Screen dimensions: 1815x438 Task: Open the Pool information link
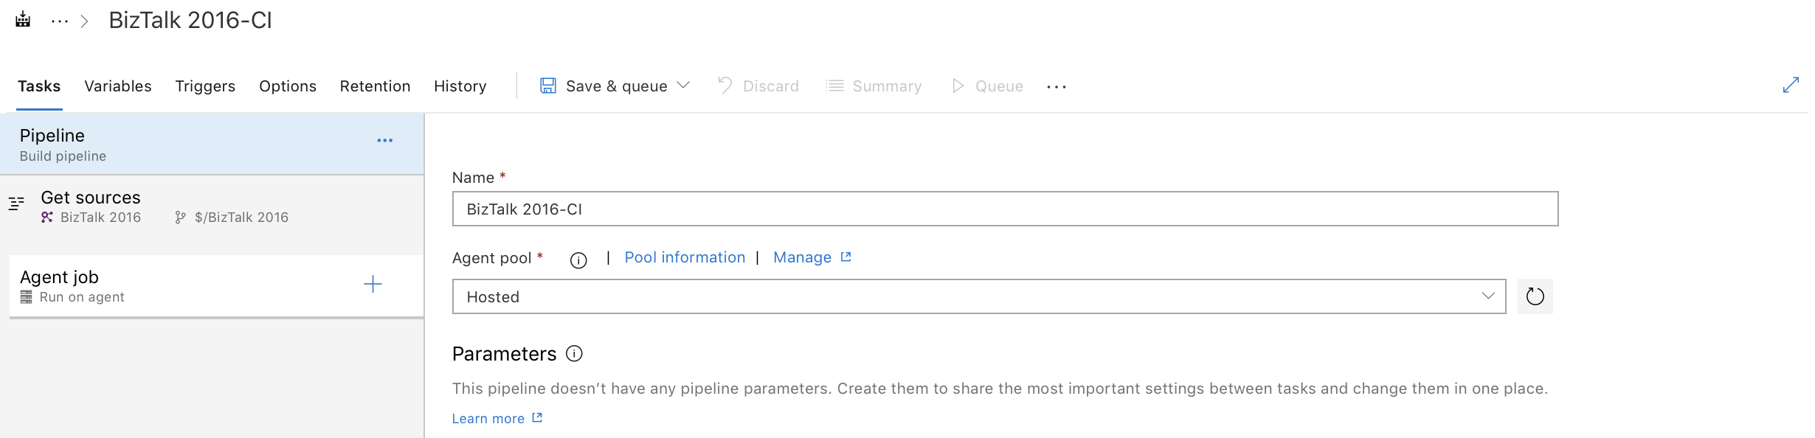click(685, 257)
